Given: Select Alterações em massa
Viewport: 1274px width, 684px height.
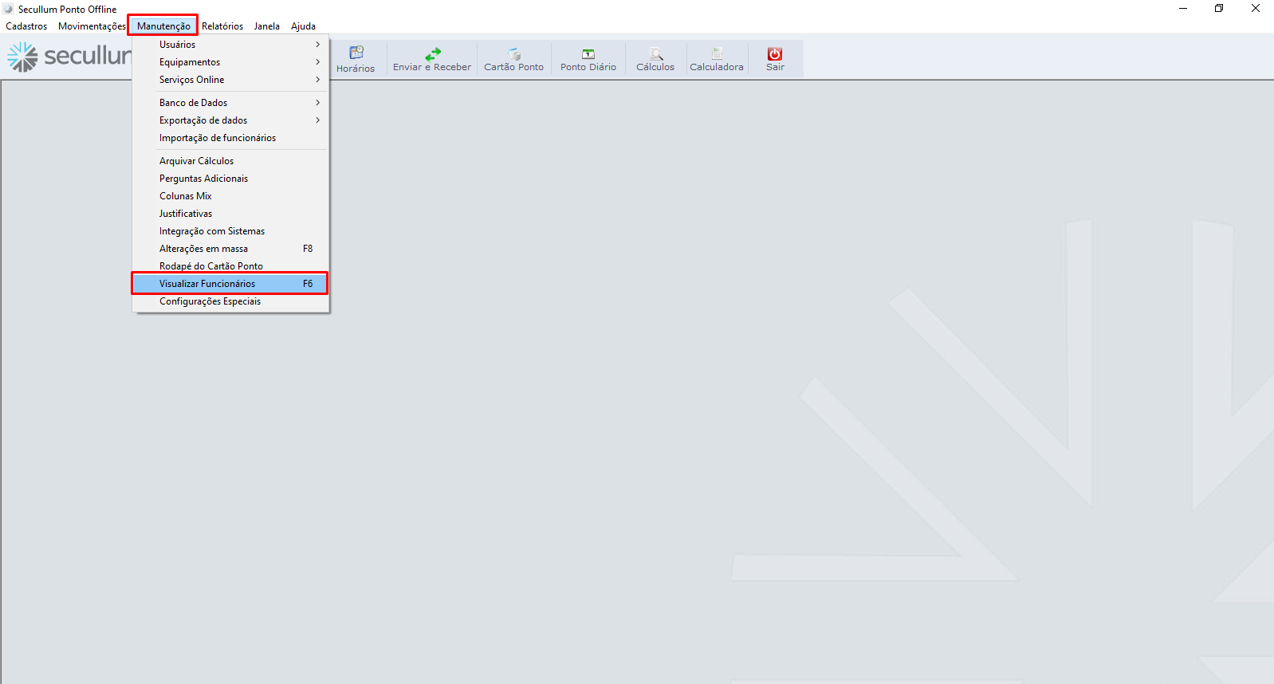Looking at the screenshot, I should pyautogui.click(x=230, y=249).
